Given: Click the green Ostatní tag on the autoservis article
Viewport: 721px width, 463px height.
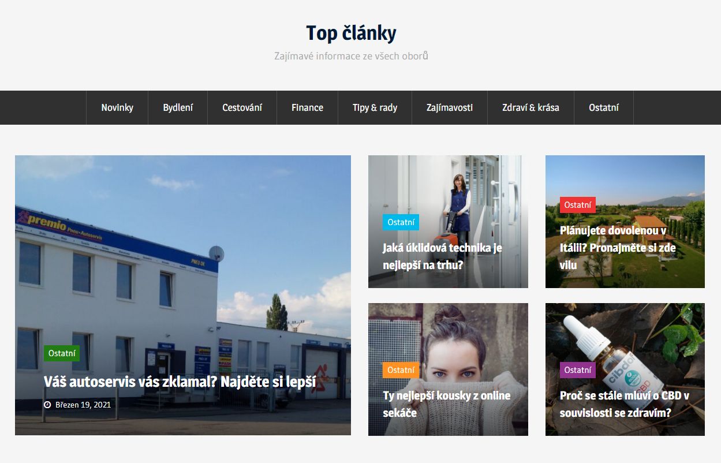Looking at the screenshot, I should click(x=62, y=353).
